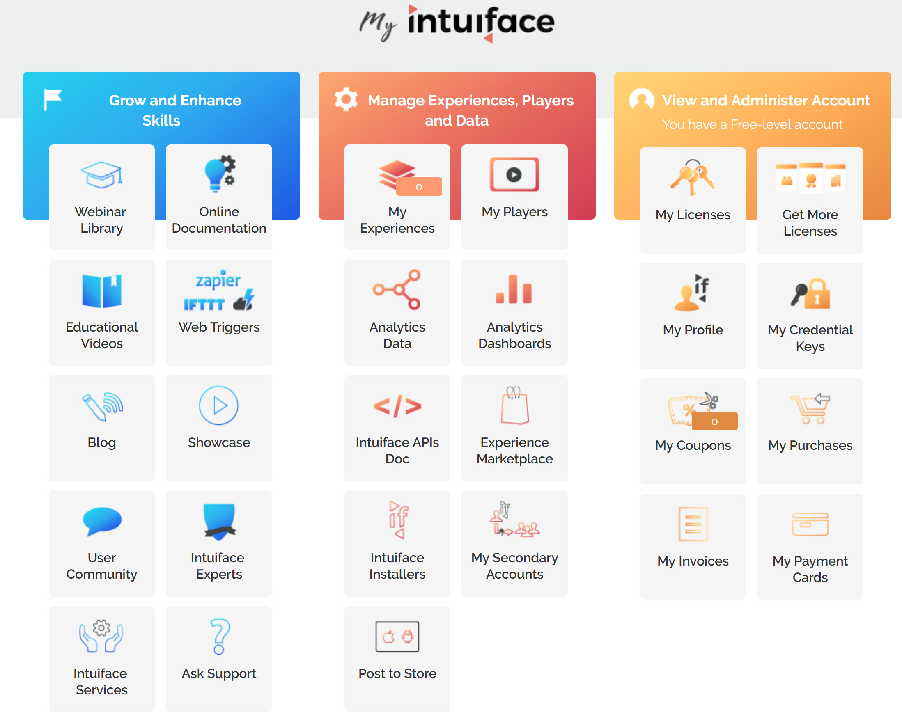Open Post to Store device icon
Viewport: 902px width, 719px height.
pyautogui.click(x=397, y=636)
